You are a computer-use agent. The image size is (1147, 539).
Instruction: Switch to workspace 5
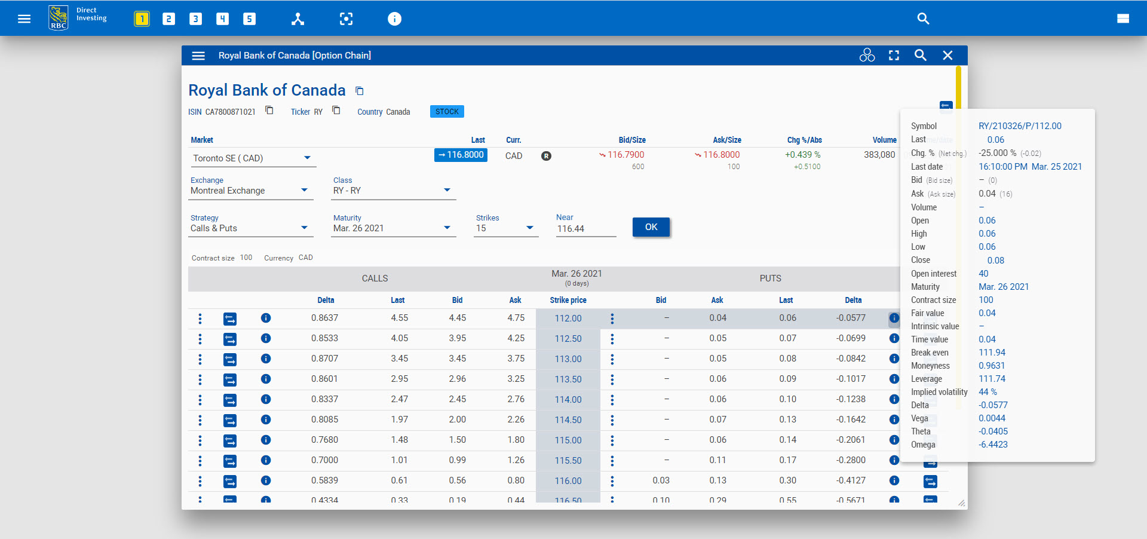249,19
